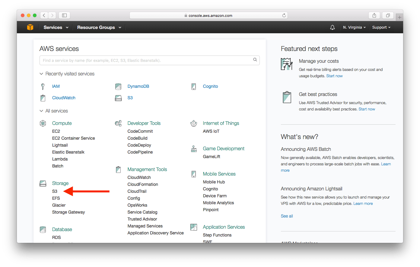Click the Game Development icon
The width and height of the screenshot is (420, 267).
[193, 148]
